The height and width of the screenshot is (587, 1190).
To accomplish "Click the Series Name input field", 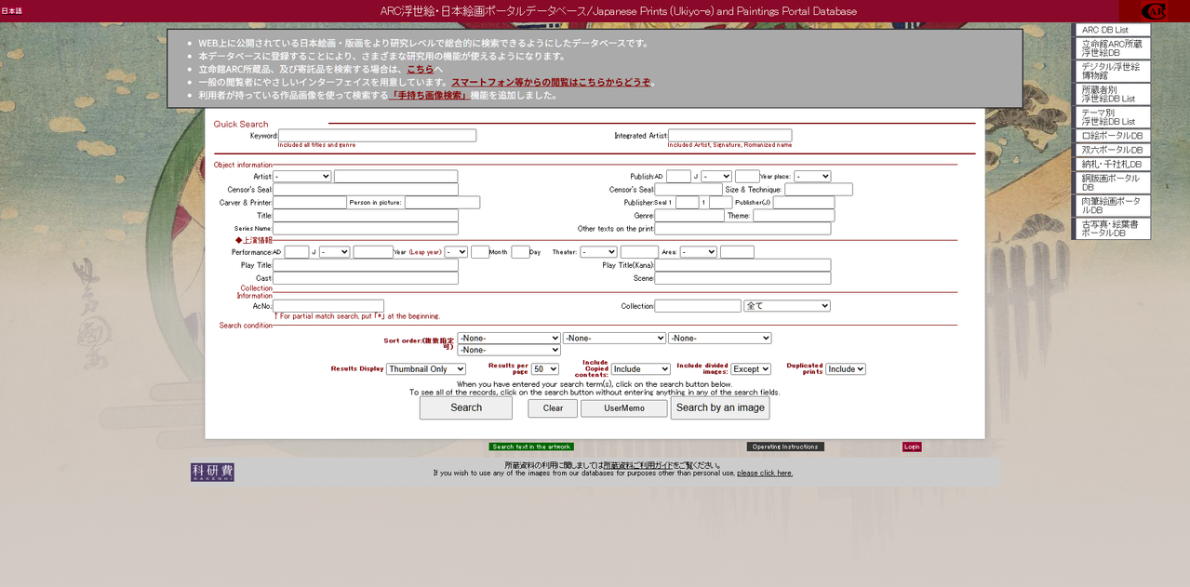I will coord(366,228).
